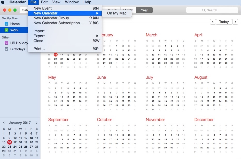Click the June month heading
241x159 pixels.
(x=102, y=77)
